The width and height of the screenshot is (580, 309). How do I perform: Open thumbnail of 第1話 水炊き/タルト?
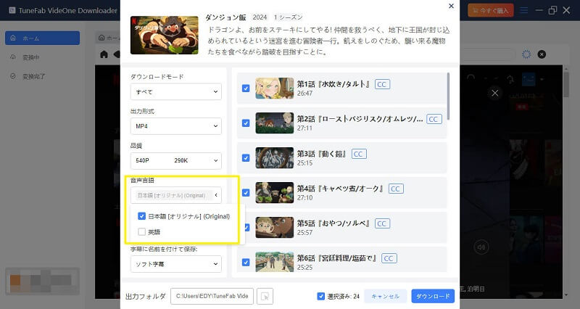(x=275, y=88)
